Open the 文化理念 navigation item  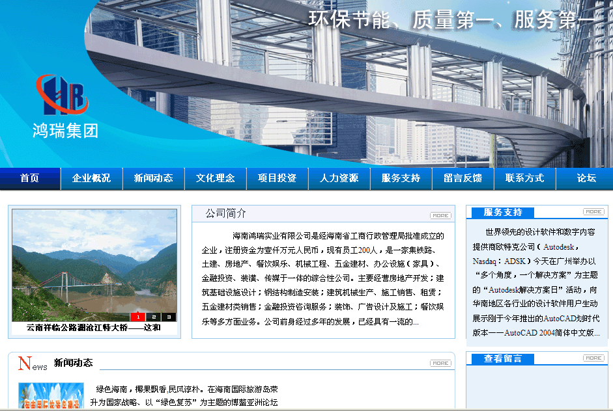215,178
